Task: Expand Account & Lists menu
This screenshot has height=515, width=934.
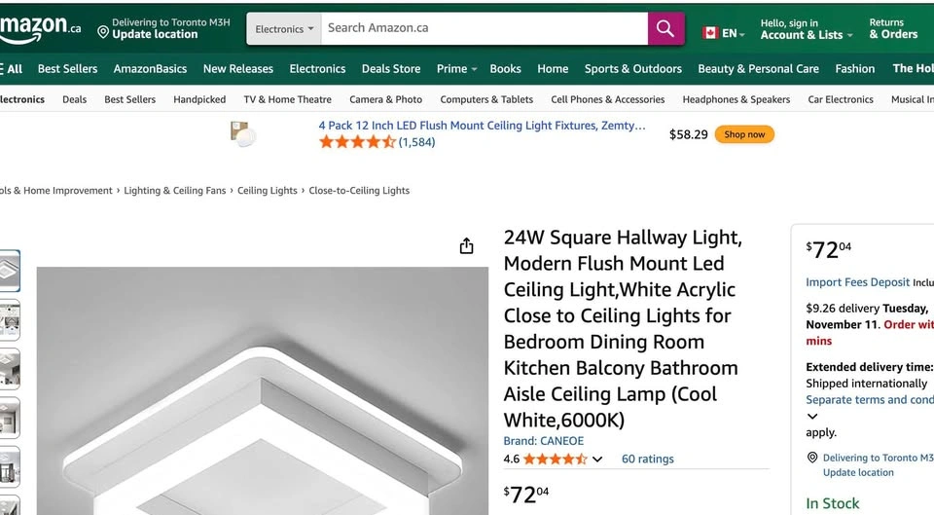Action: pyautogui.click(x=806, y=35)
